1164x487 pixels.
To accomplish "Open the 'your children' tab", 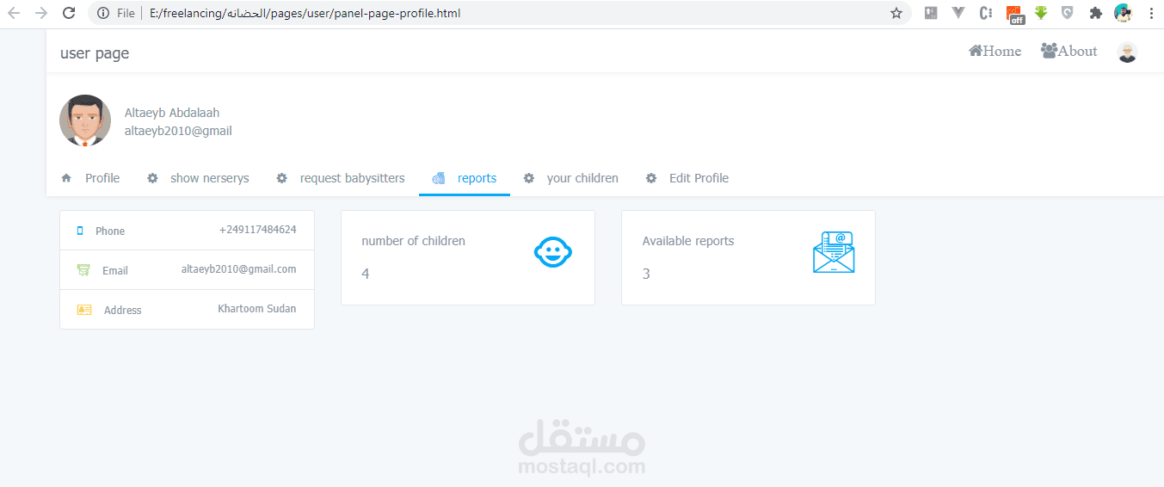I will pyautogui.click(x=571, y=178).
